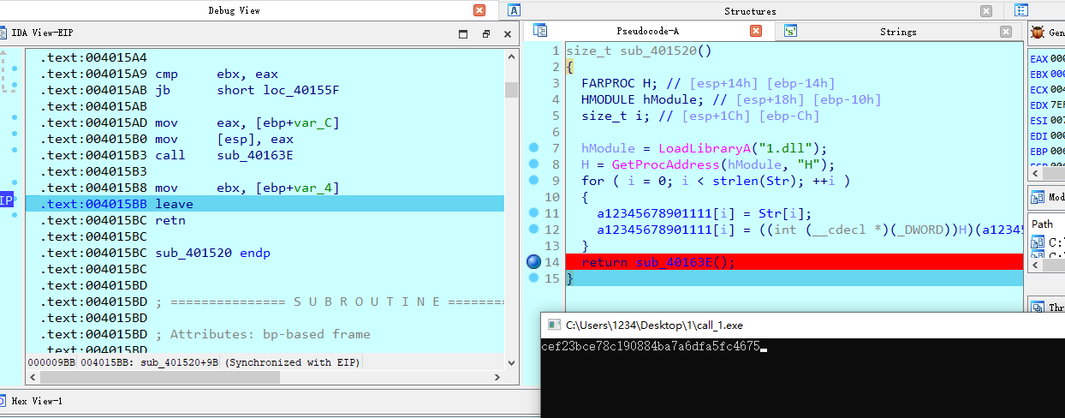Close the Pseudocode-A tab
This screenshot has height=418, width=1065.
756,31
